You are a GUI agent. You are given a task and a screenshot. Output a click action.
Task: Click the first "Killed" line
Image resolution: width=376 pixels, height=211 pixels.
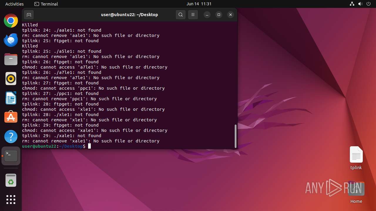pos(30,25)
